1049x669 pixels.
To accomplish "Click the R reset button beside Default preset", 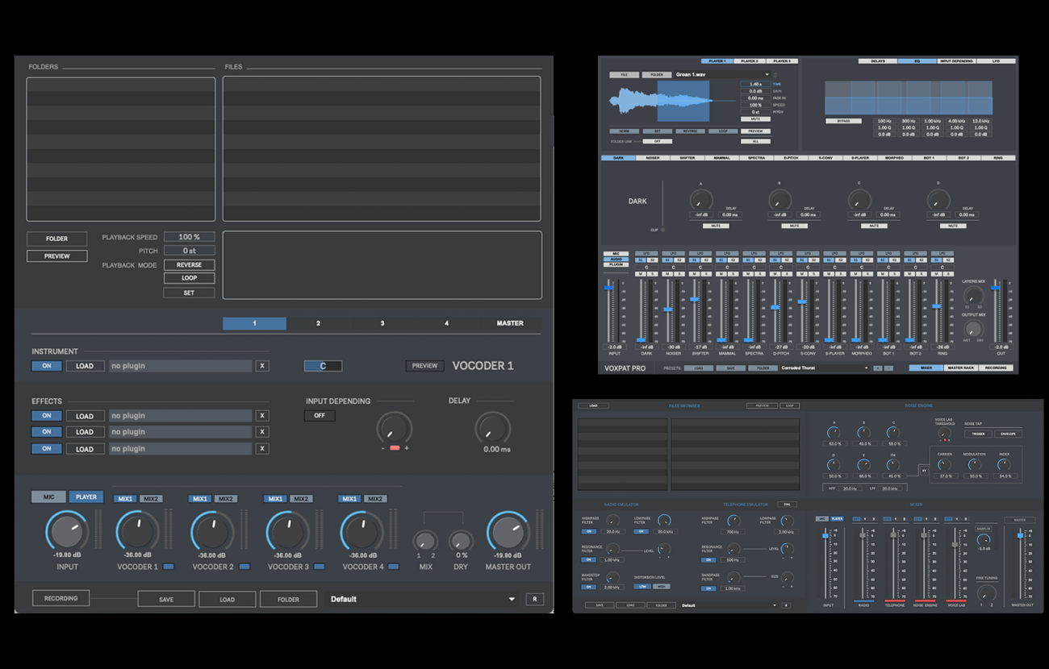I will pyautogui.click(x=534, y=599).
